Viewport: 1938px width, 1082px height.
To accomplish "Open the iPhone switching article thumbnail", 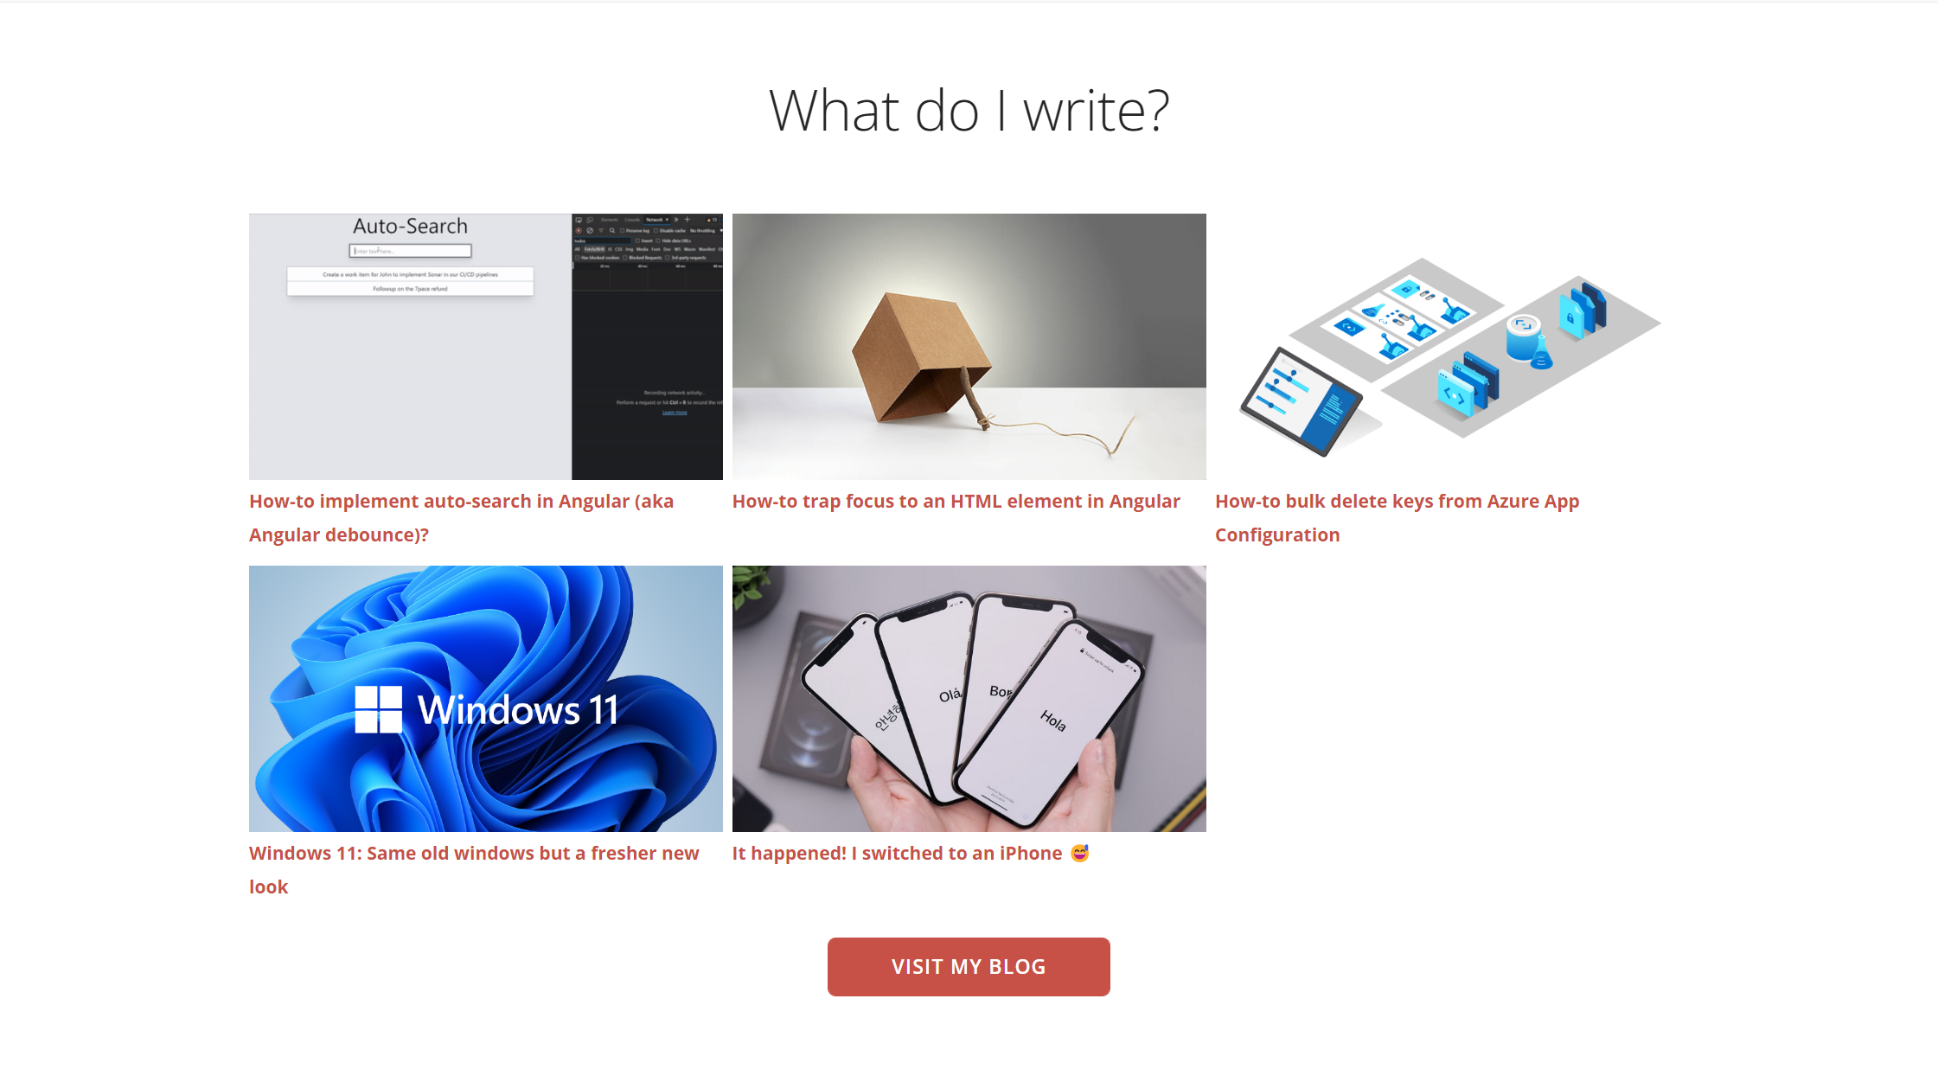I will click(968, 697).
